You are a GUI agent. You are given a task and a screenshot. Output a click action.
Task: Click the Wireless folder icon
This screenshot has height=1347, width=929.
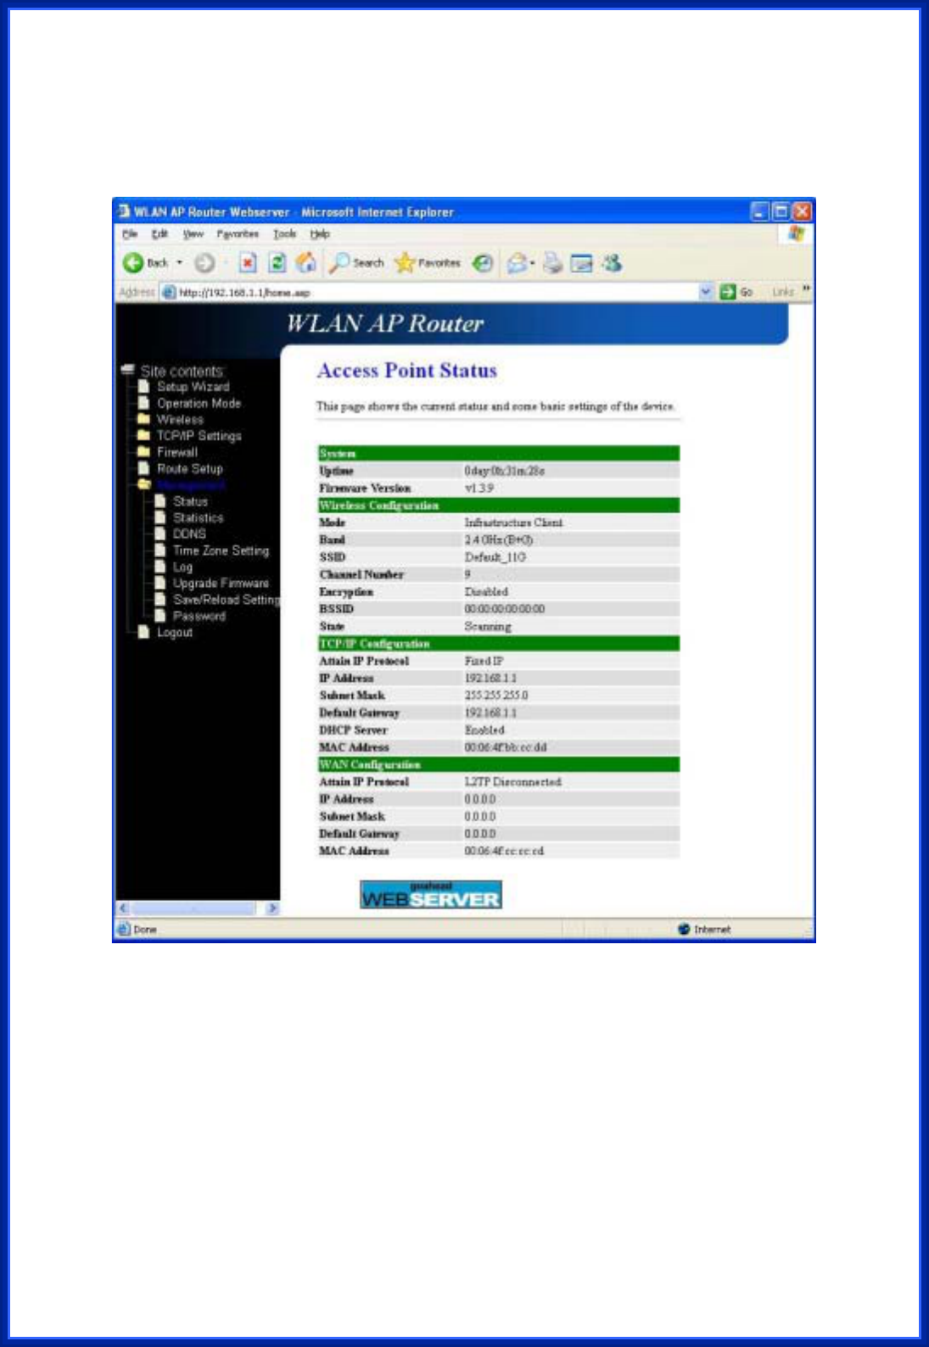point(143,419)
